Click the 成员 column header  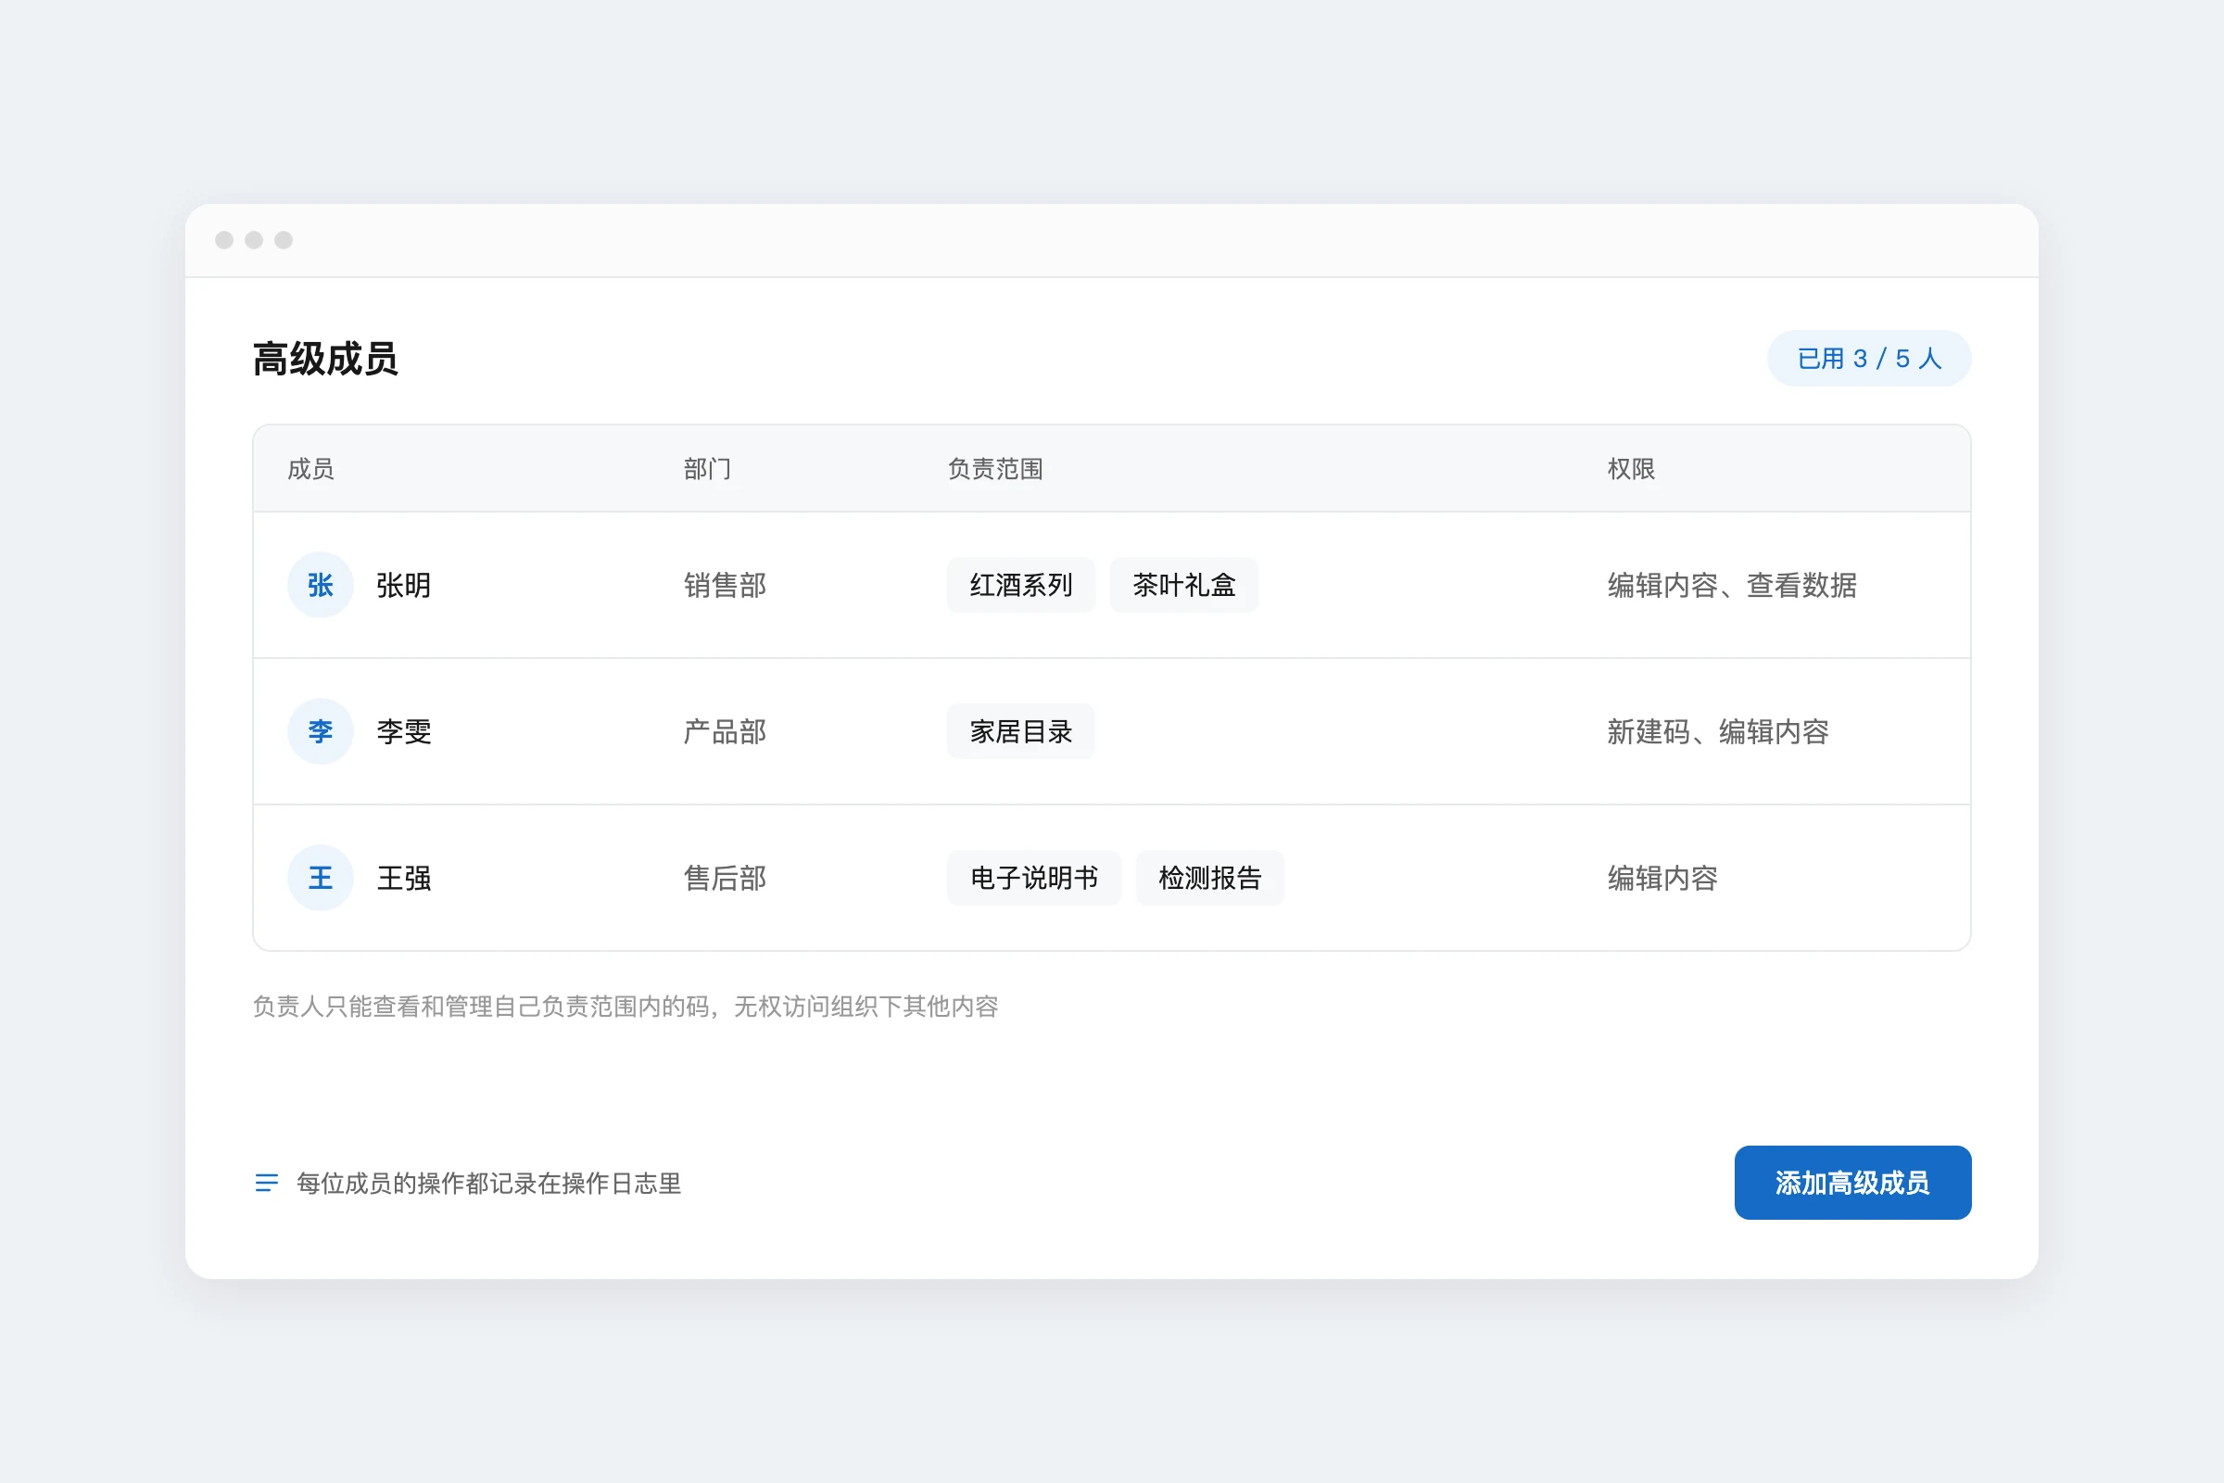click(x=311, y=469)
